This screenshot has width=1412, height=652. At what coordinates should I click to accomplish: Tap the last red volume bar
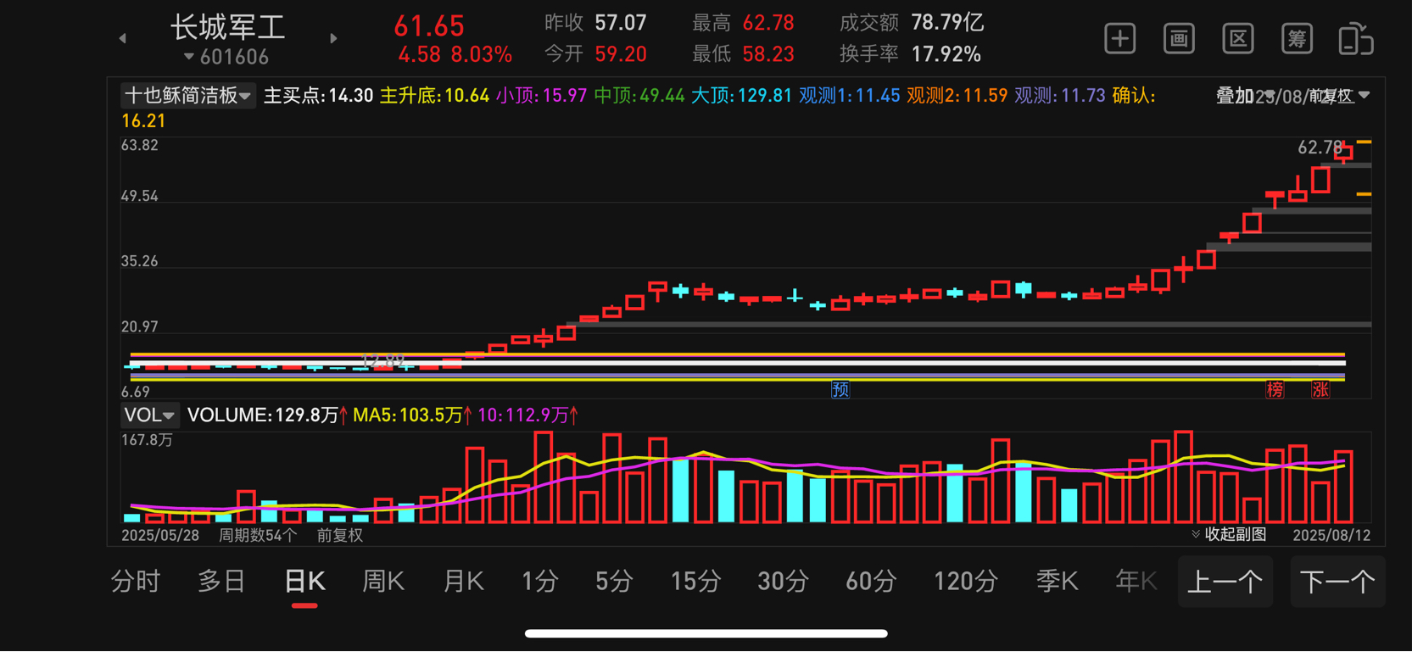(x=1343, y=487)
